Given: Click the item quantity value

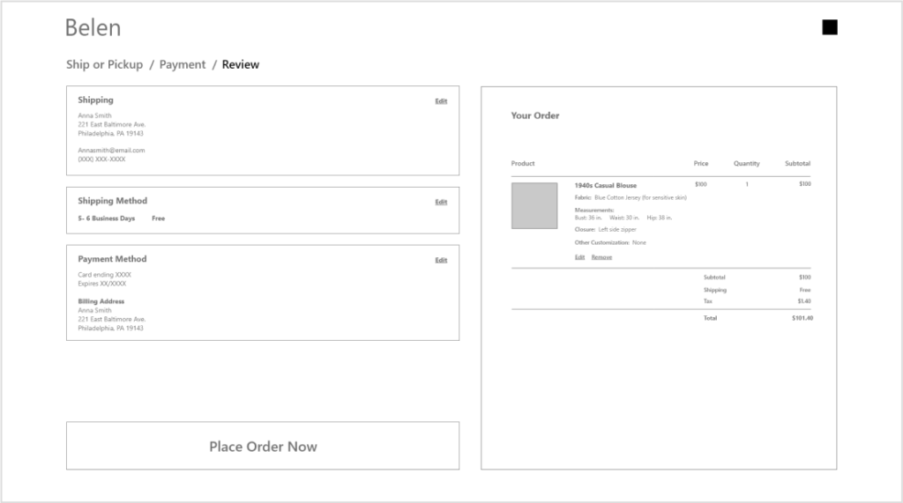Looking at the screenshot, I should pos(746,184).
